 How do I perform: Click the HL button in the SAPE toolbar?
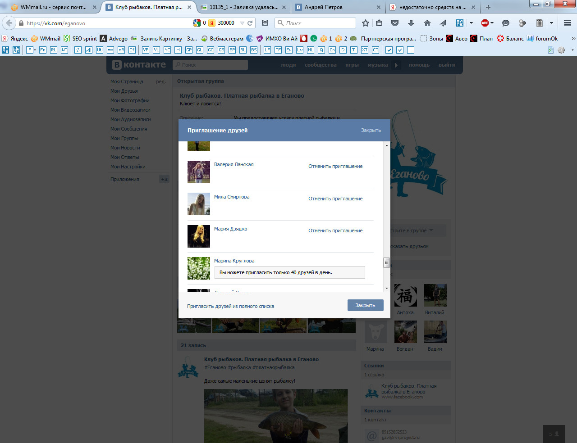click(311, 50)
